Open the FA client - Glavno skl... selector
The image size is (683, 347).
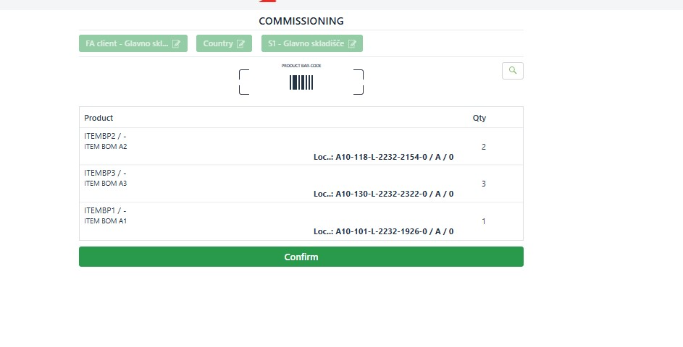coord(133,43)
